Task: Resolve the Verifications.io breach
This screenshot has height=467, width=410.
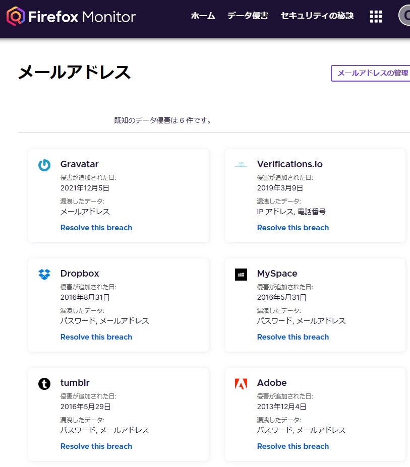Action: [293, 227]
